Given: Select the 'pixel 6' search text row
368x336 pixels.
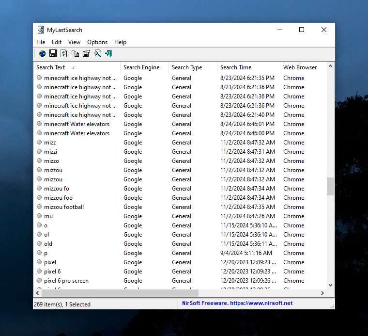Looking at the screenshot, I should (180, 271).
